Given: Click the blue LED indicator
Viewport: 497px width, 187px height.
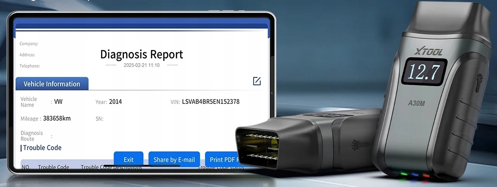Looking at the screenshot, I should click(x=415, y=174).
